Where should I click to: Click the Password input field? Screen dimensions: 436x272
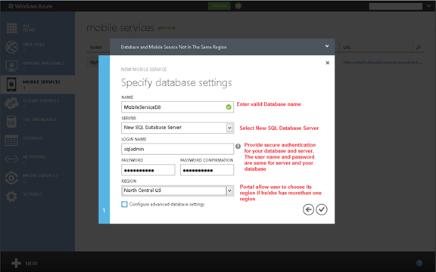coord(148,170)
